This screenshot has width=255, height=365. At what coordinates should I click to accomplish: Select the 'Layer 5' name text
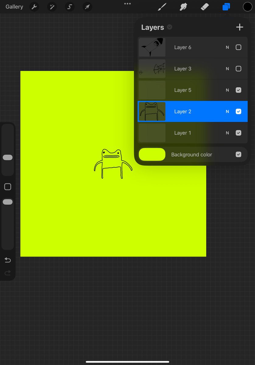pyautogui.click(x=183, y=90)
